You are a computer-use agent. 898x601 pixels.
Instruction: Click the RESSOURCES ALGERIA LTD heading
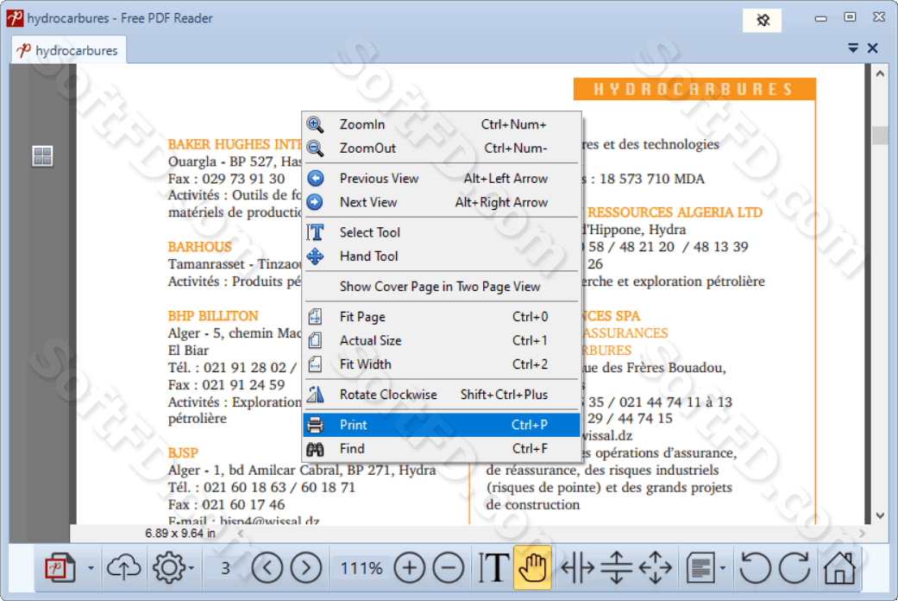[675, 212]
